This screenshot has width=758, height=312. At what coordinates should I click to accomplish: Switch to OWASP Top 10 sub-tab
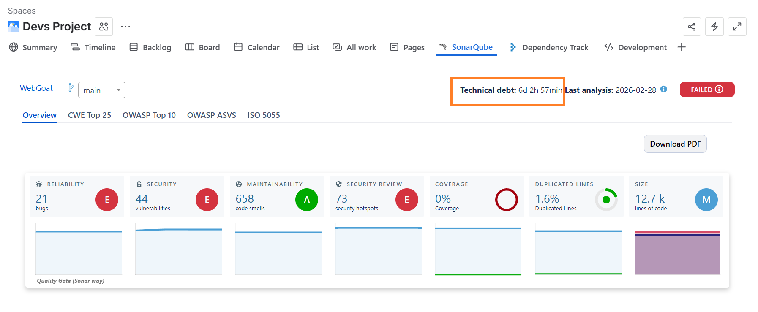click(x=149, y=115)
